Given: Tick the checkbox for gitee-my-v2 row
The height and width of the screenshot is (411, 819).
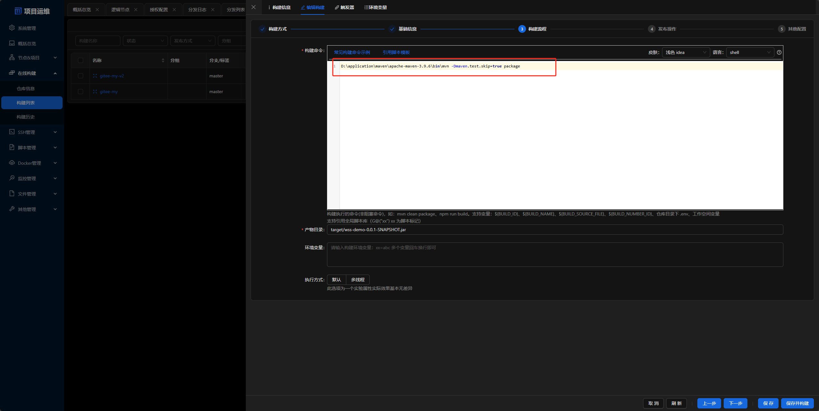Looking at the screenshot, I should pos(81,76).
